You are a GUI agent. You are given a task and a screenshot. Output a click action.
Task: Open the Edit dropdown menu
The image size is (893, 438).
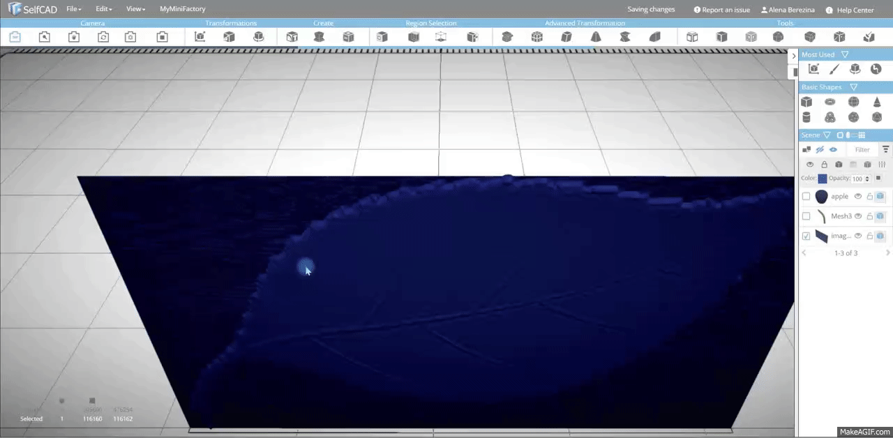(x=104, y=9)
